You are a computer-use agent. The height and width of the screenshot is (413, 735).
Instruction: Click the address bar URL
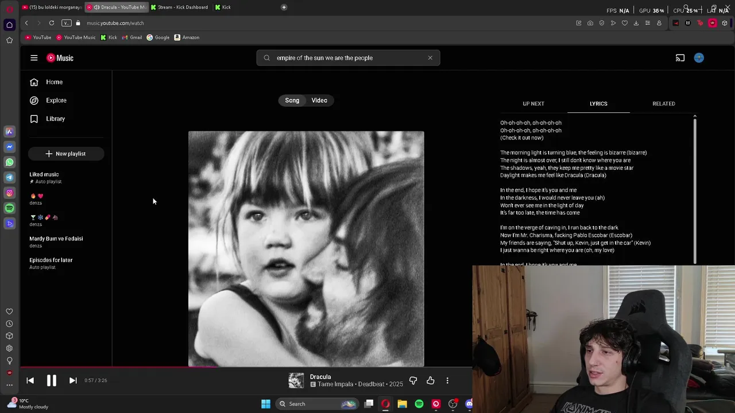coord(115,23)
